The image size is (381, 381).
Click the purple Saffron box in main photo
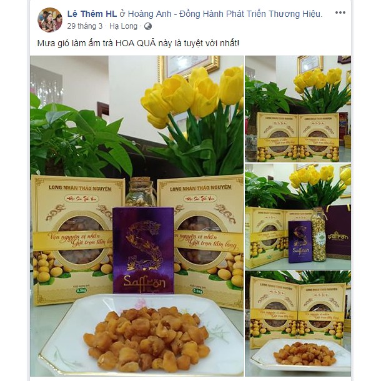[x=143, y=250]
